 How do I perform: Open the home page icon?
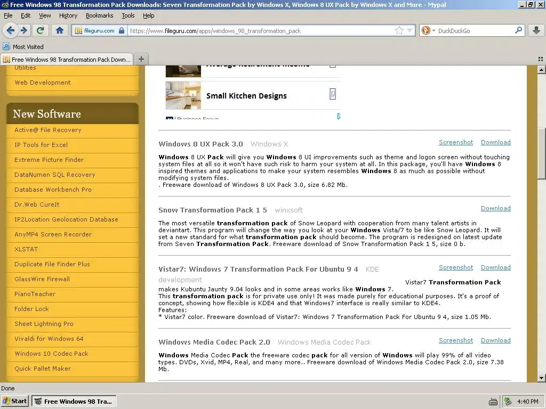(60, 30)
